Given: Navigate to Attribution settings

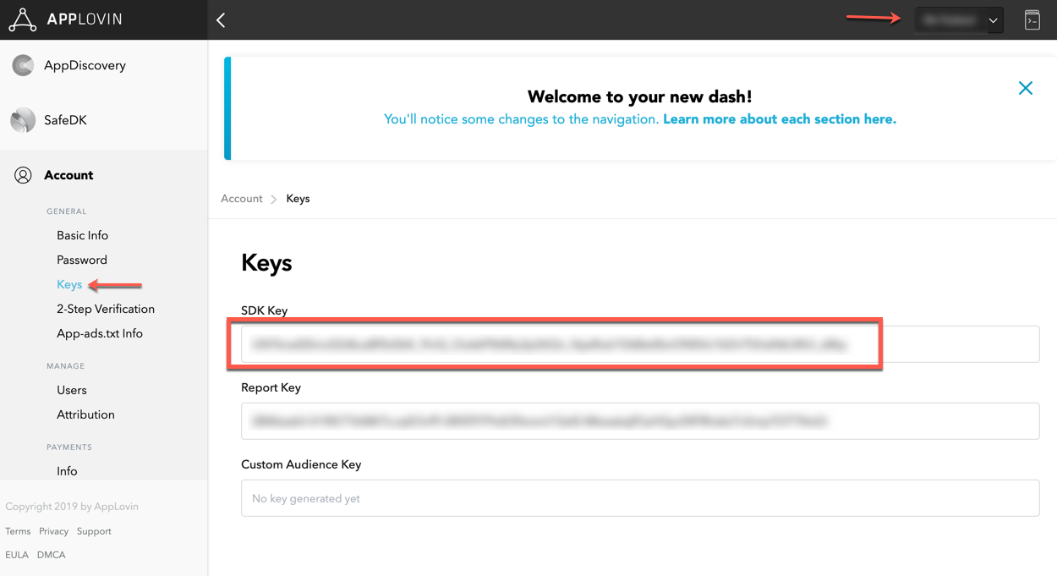Looking at the screenshot, I should pyautogui.click(x=85, y=414).
